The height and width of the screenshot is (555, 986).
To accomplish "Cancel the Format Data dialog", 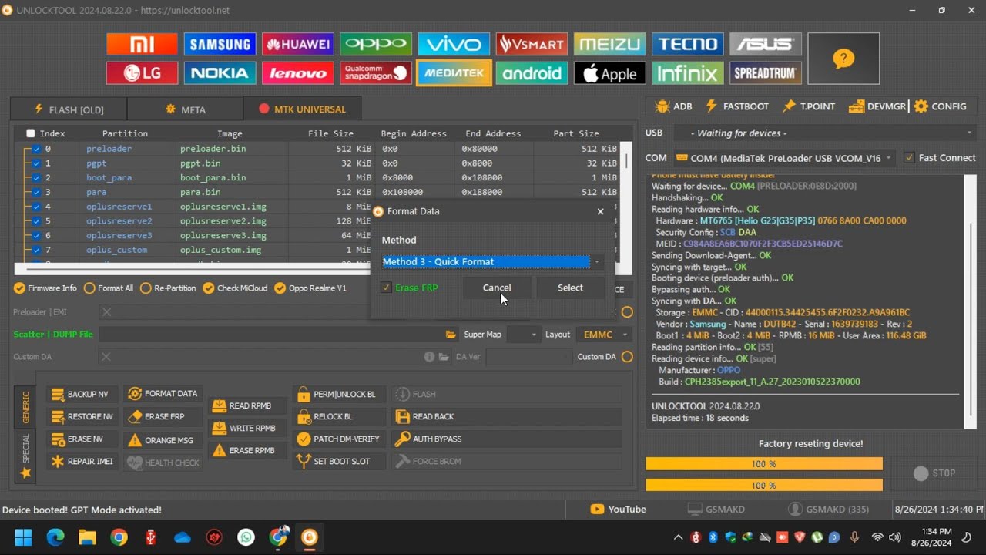I will coord(497,288).
